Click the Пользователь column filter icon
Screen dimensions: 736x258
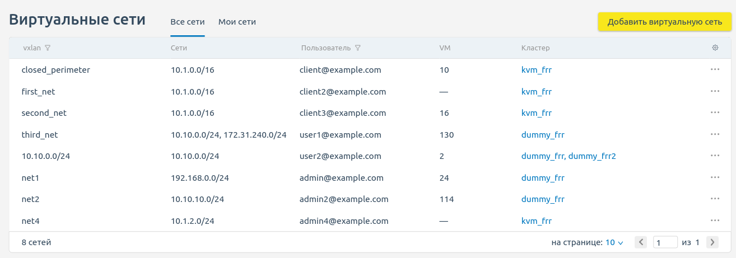pyautogui.click(x=357, y=48)
